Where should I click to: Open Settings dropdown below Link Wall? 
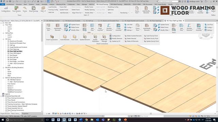(x=128, y=30)
